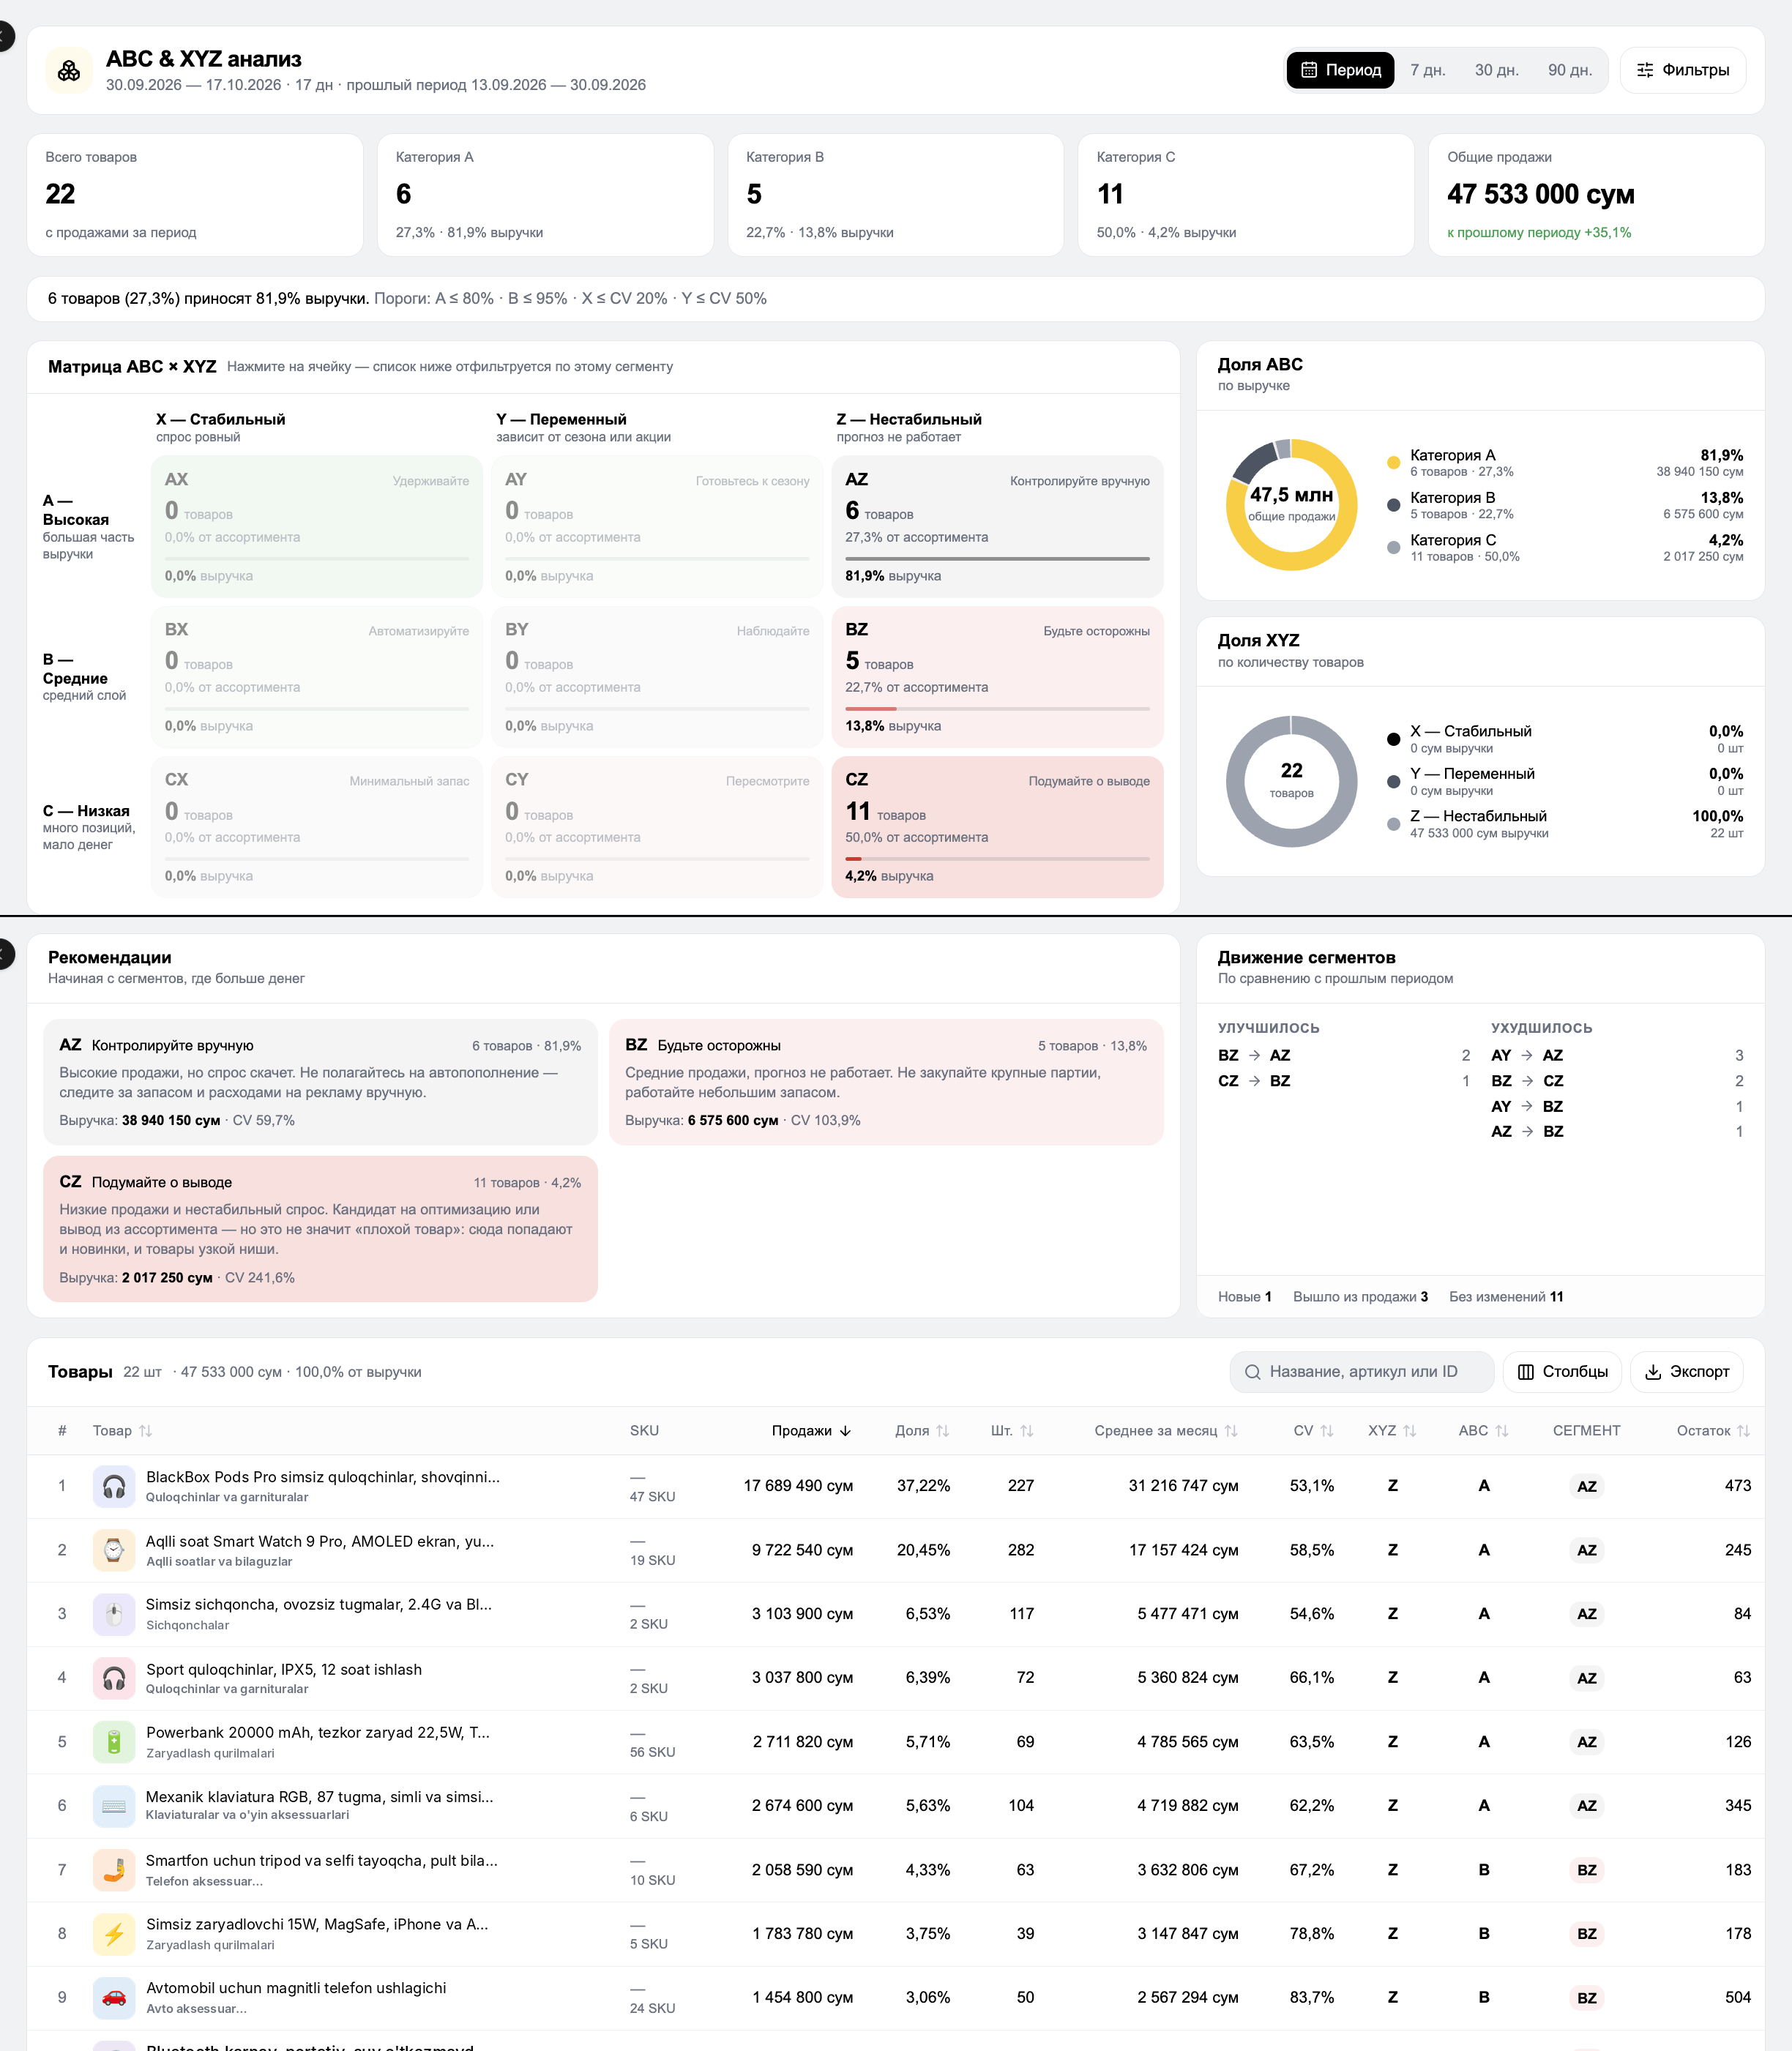
Task: Filter by the BZ matrix cell
Action: coord(997,677)
